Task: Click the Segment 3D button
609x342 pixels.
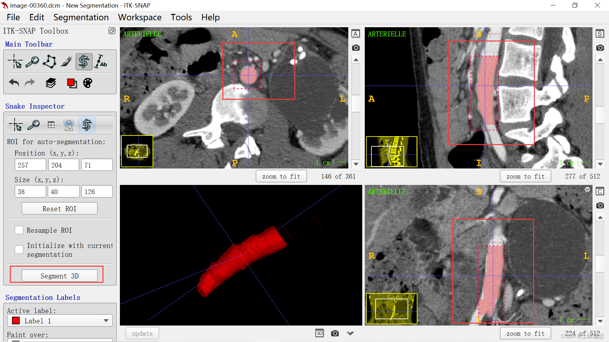Action: (x=60, y=276)
